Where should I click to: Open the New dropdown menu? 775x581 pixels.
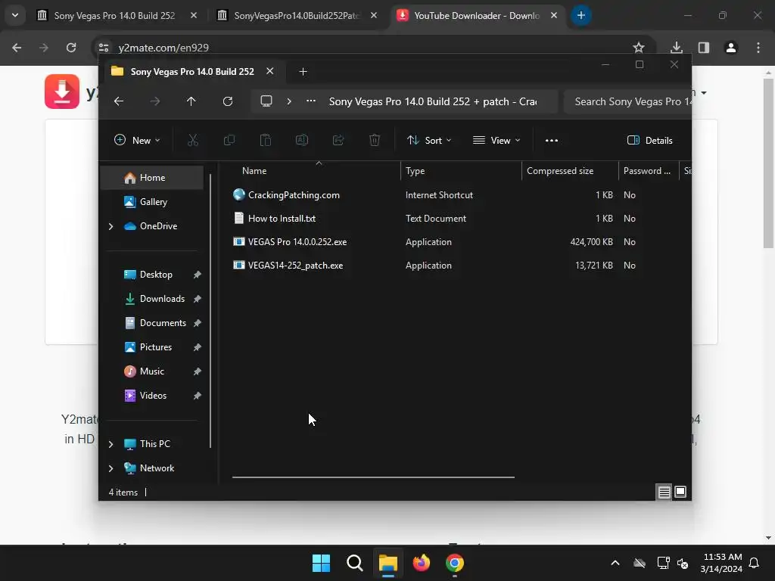tap(138, 140)
